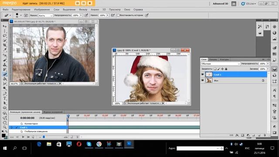Screen dimensions: 279x157
Task: Open the Paragraph panel icon
Action: (x=274, y=96)
